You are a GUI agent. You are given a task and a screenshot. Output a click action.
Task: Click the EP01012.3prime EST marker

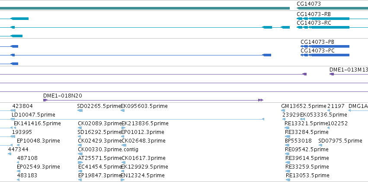(123, 136)
